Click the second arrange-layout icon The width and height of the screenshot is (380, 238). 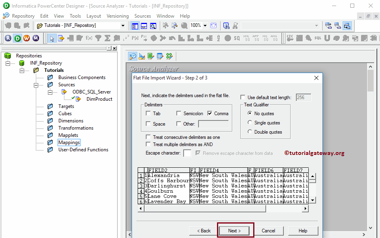(338, 26)
